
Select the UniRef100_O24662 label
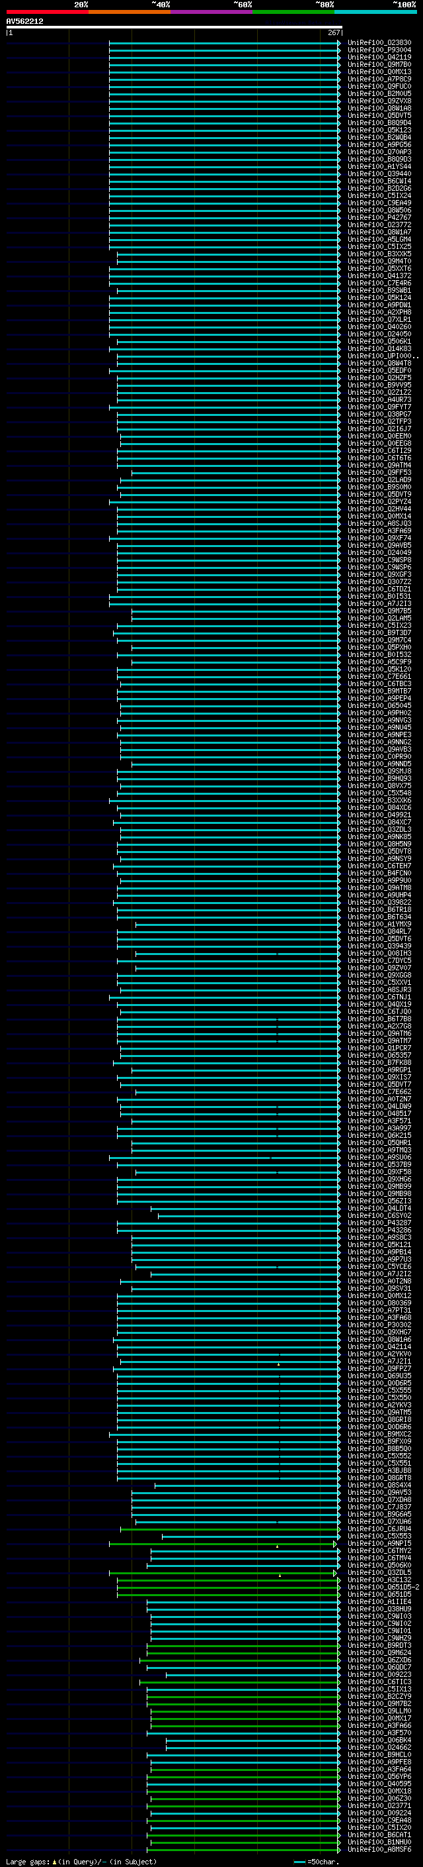click(379, 1747)
